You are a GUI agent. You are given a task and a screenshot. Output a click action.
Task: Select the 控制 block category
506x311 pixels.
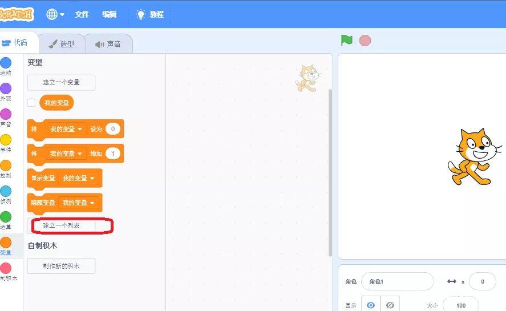6,169
